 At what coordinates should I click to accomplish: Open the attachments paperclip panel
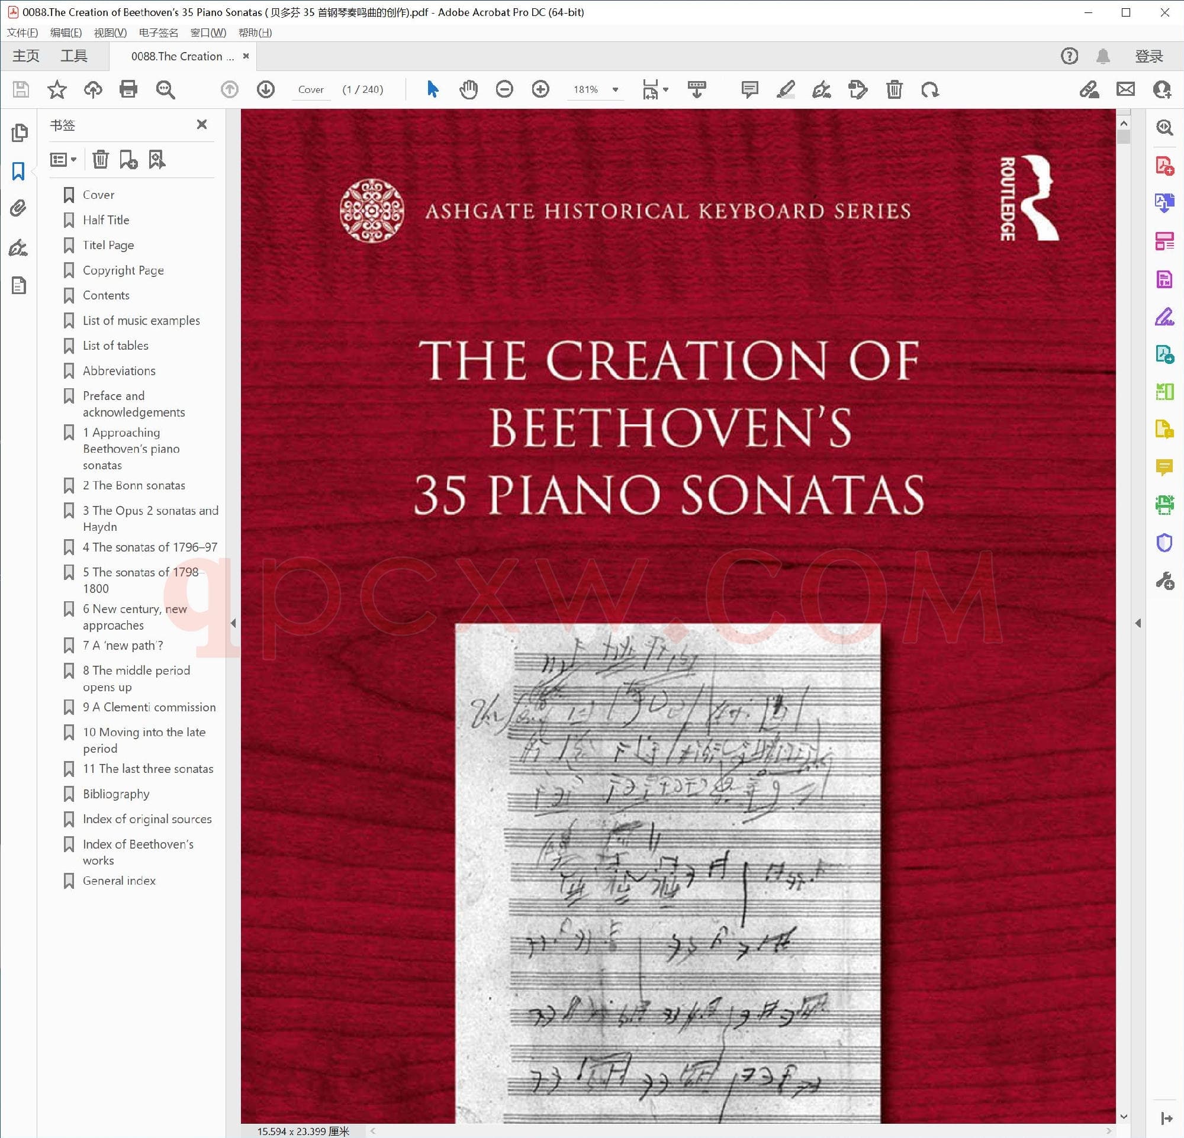(18, 208)
